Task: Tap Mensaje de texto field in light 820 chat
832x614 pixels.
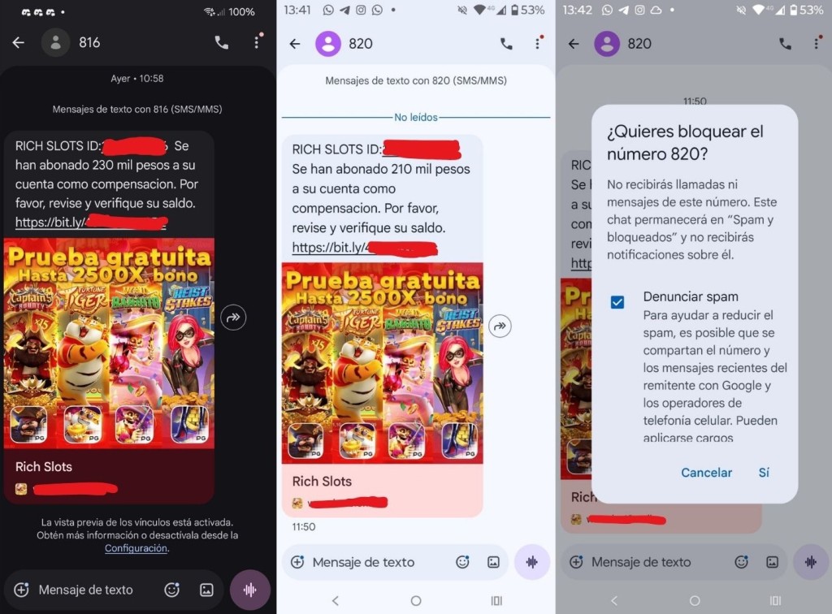Action: click(363, 562)
